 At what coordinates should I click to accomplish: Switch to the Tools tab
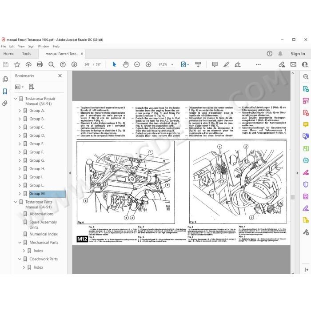tap(27, 54)
